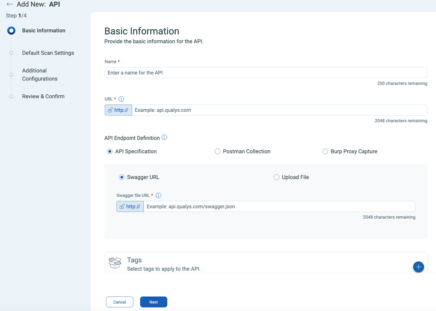Switch to Upload File for API Specification

click(276, 177)
